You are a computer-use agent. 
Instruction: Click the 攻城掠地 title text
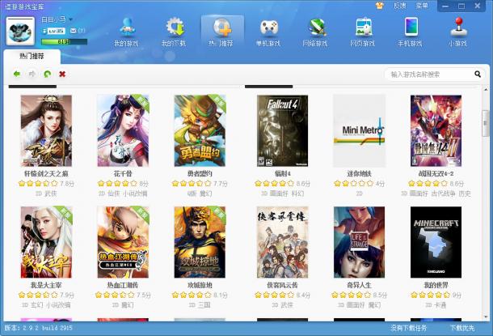coord(200,285)
